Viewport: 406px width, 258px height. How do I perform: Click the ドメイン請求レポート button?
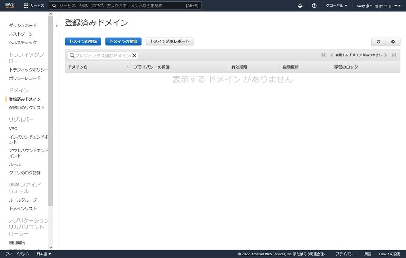click(170, 41)
